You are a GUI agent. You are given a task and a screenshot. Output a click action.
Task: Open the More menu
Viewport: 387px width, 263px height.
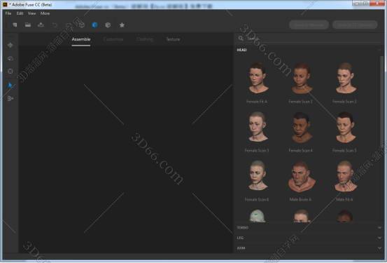[x=45, y=13]
